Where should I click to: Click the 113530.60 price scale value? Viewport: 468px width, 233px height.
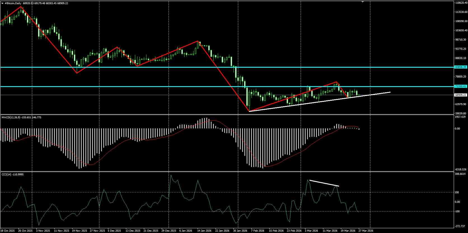point(461,12)
